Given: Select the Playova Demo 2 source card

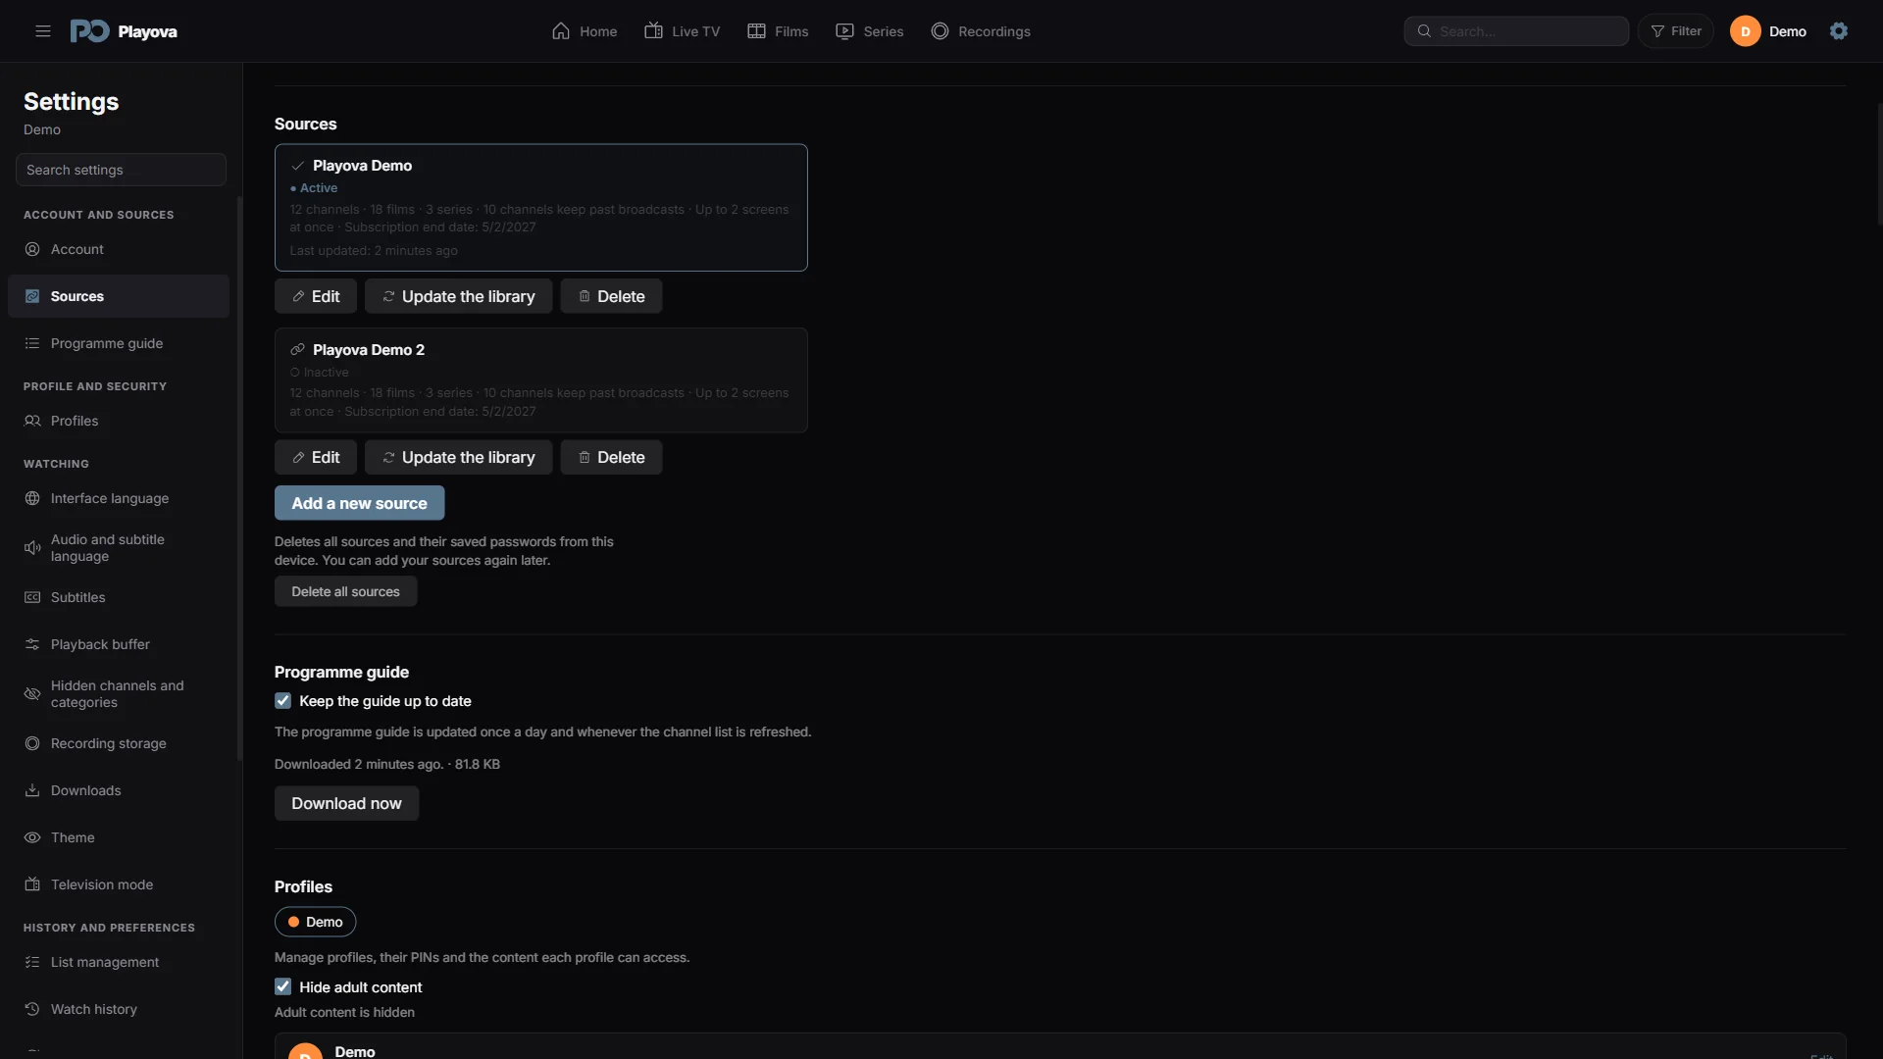Looking at the screenshot, I should point(541,380).
